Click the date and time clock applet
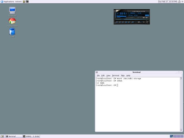184x138 pixels. 167,2
